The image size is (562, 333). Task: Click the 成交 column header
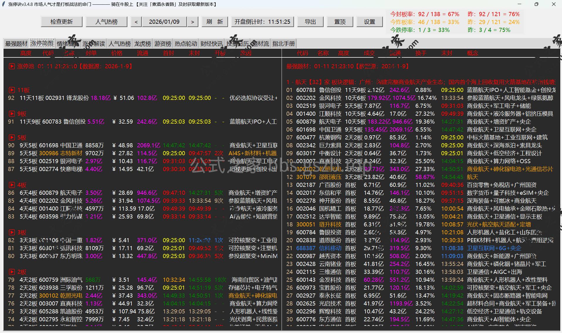click(369, 53)
